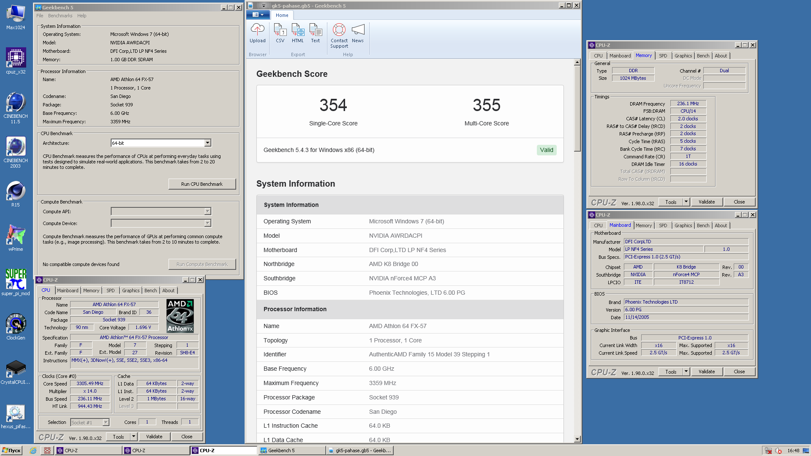Click the red atom quick launch icon
This screenshot has width=811, height=456.
47,451
